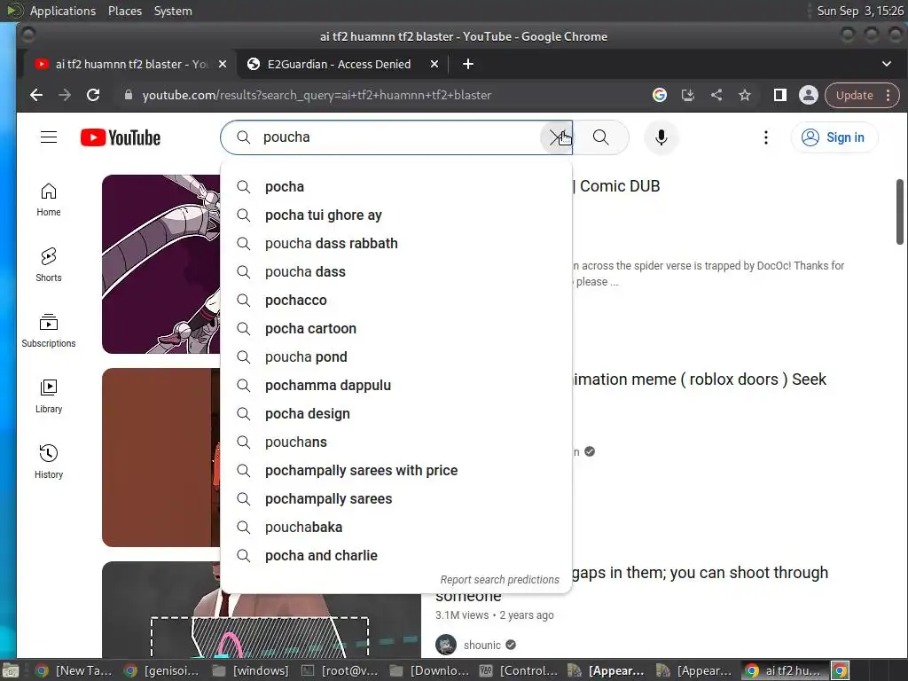Open Shorts in the YouTube sidebar
Viewport: 908px width, 681px height.
49,265
